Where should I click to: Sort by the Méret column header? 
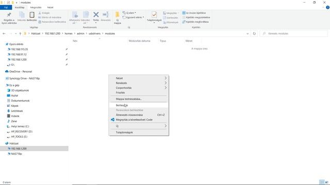(189, 41)
